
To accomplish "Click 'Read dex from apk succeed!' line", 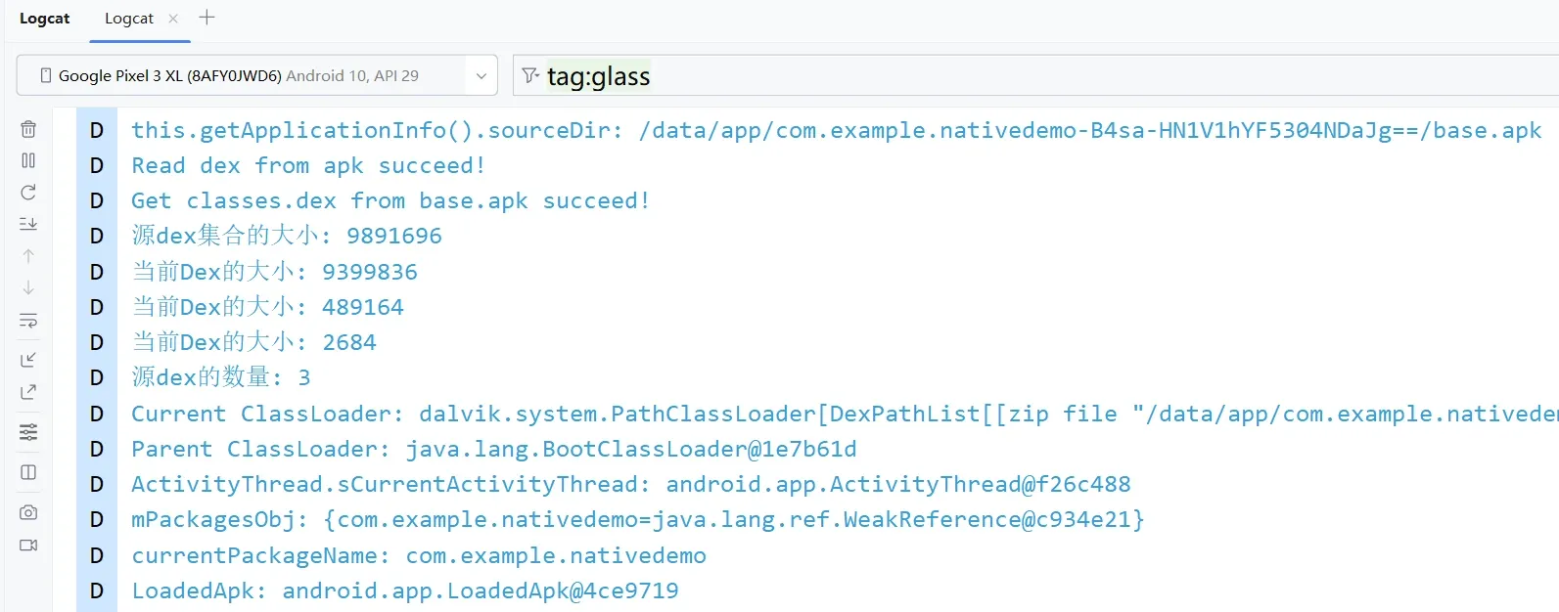I will click(x=308, y=165).
